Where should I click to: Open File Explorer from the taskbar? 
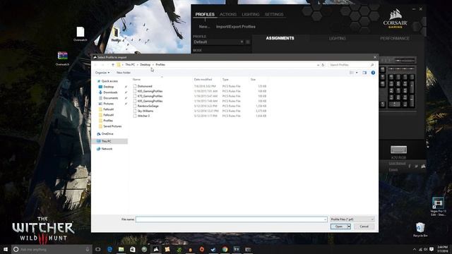121,249
